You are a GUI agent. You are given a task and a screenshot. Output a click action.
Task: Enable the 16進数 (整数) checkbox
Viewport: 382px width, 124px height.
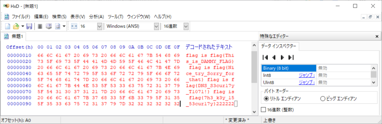coord(277,110)
